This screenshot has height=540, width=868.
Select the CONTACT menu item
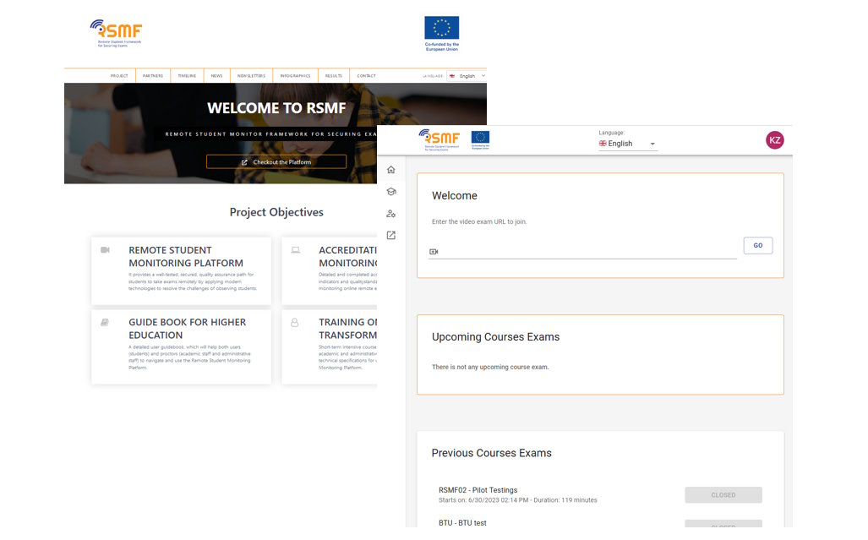tap(365, 75)
